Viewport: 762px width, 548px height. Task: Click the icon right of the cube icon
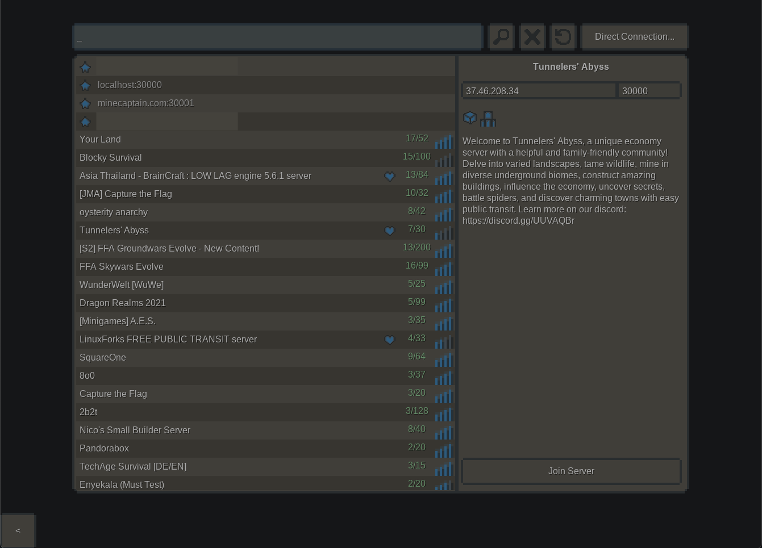point(488,118)
